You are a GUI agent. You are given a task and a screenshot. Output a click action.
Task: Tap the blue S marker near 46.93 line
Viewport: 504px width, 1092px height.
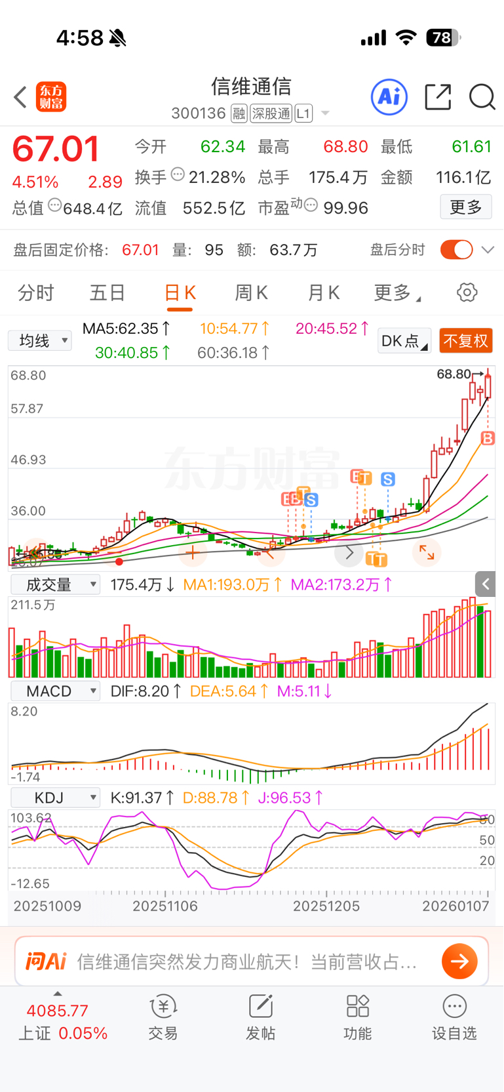pos(388,479)
